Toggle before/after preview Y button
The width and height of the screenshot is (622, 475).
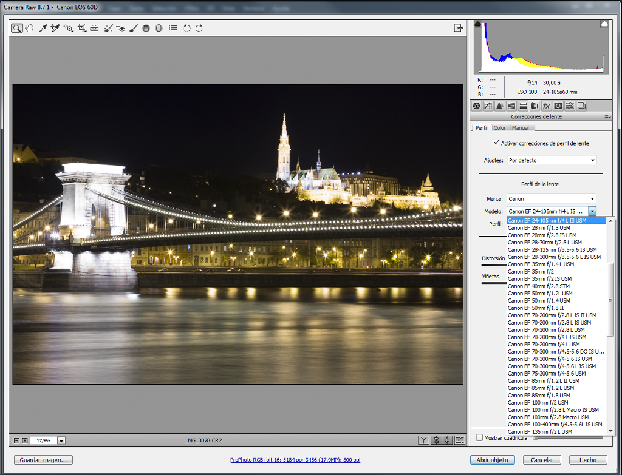(x=423, y=440)
